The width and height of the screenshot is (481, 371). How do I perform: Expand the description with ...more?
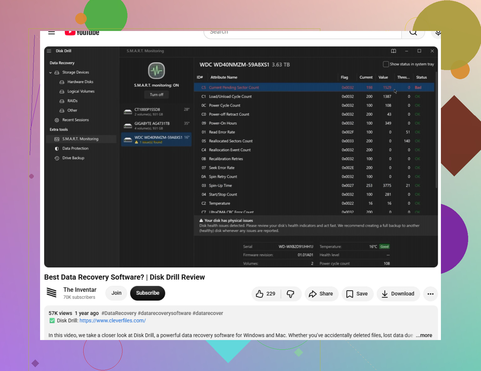(424, 335)
